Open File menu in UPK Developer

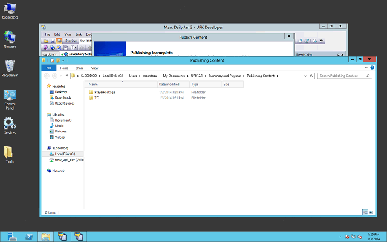tap(47, 34)
